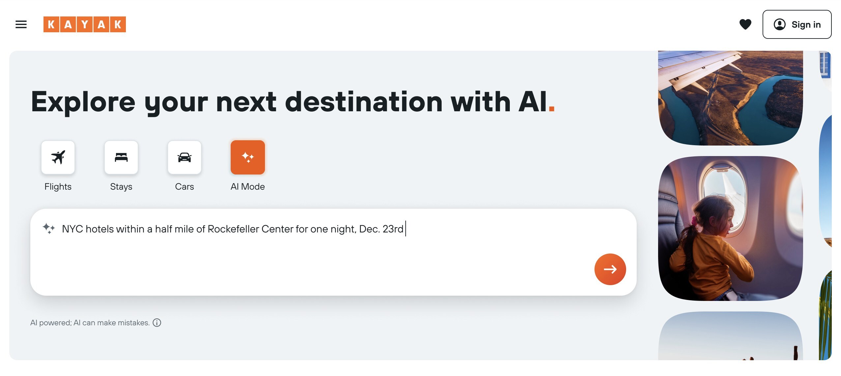This screenshot has height=376, width=841.
Task: Click the AI Mode tab label
Action: pyautogui.click(x=248, y=187)
